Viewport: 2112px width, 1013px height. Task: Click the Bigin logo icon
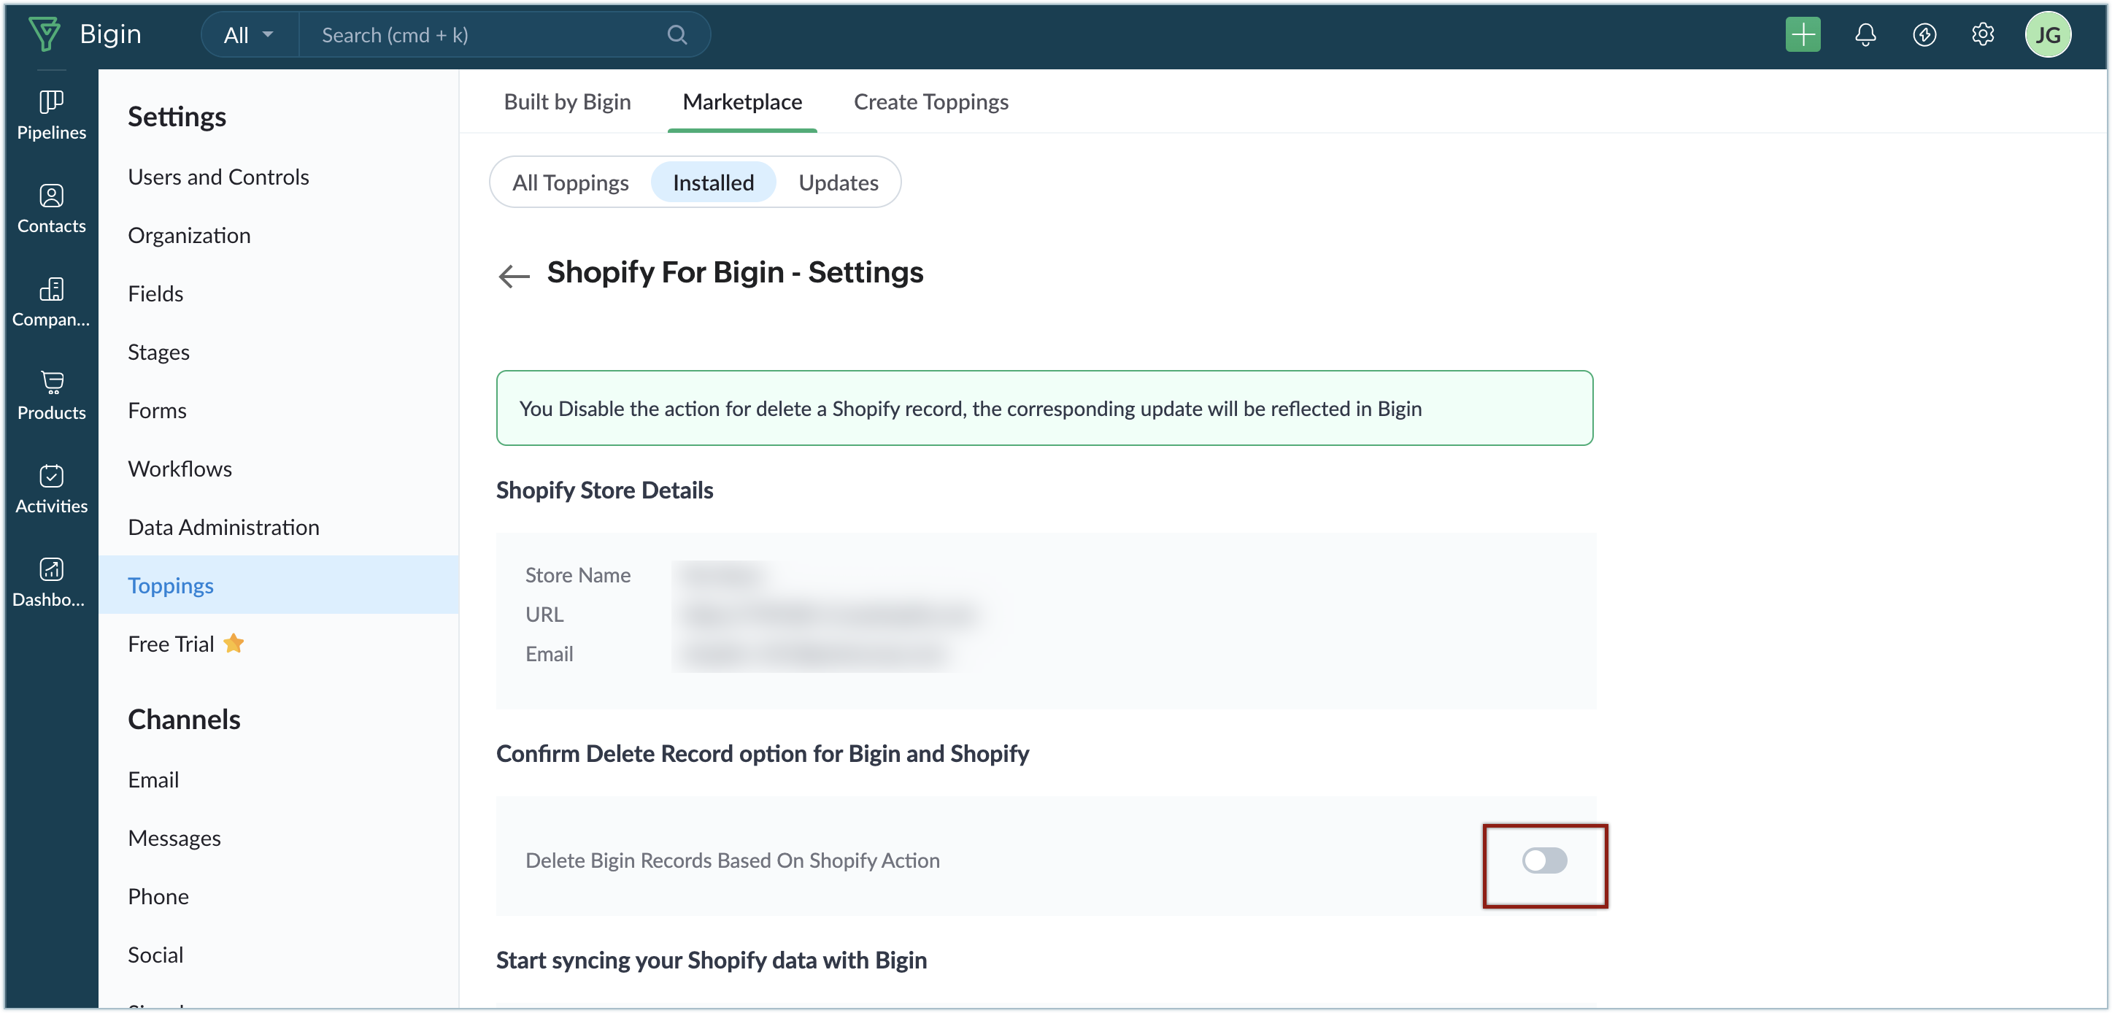(x=45, y=34)
